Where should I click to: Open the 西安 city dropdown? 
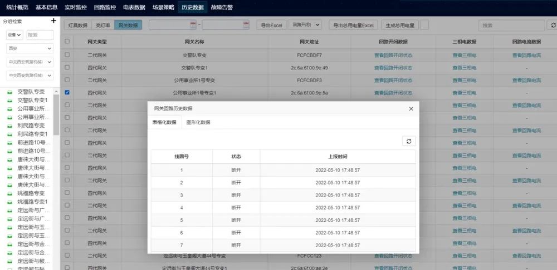(30, 48)
